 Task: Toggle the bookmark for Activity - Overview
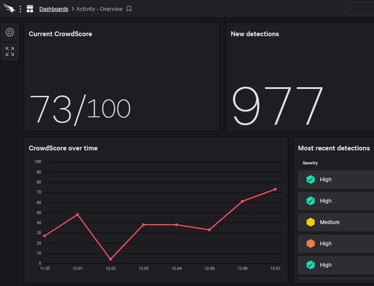tap(128, 9)
